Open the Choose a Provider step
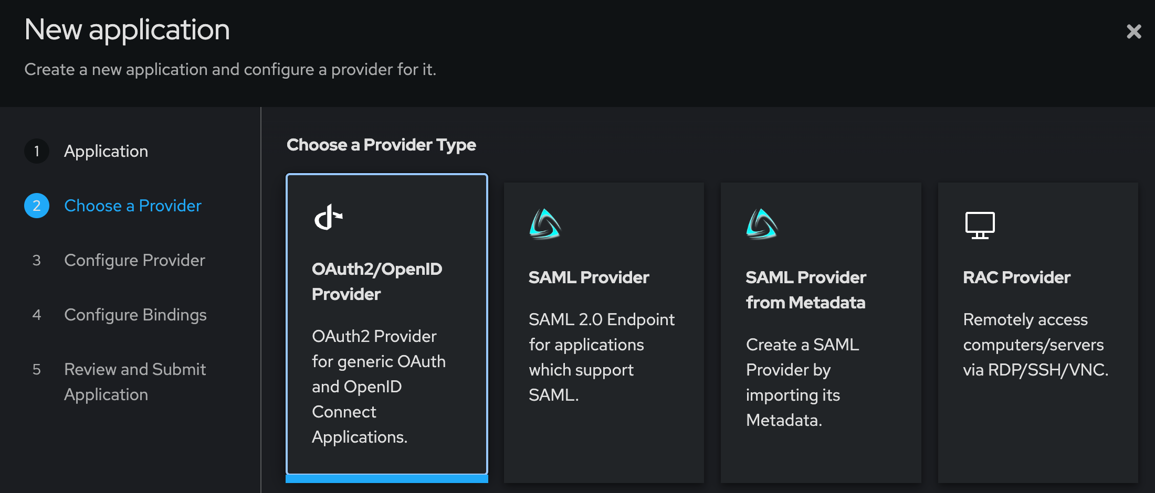This screenshot has height=493, width=1155. click(133, 206)
